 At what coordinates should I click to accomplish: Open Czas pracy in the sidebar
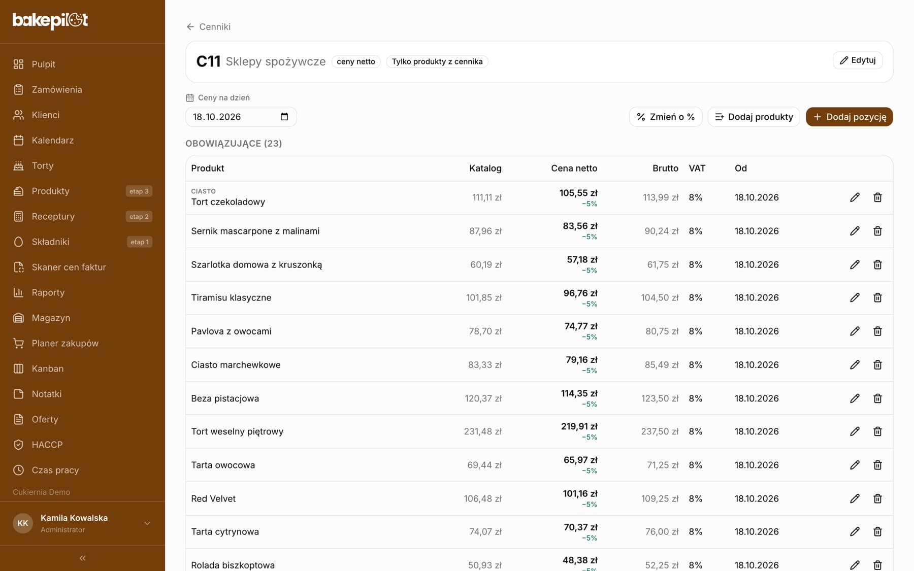pyautogui.click(x=82, y=470)
